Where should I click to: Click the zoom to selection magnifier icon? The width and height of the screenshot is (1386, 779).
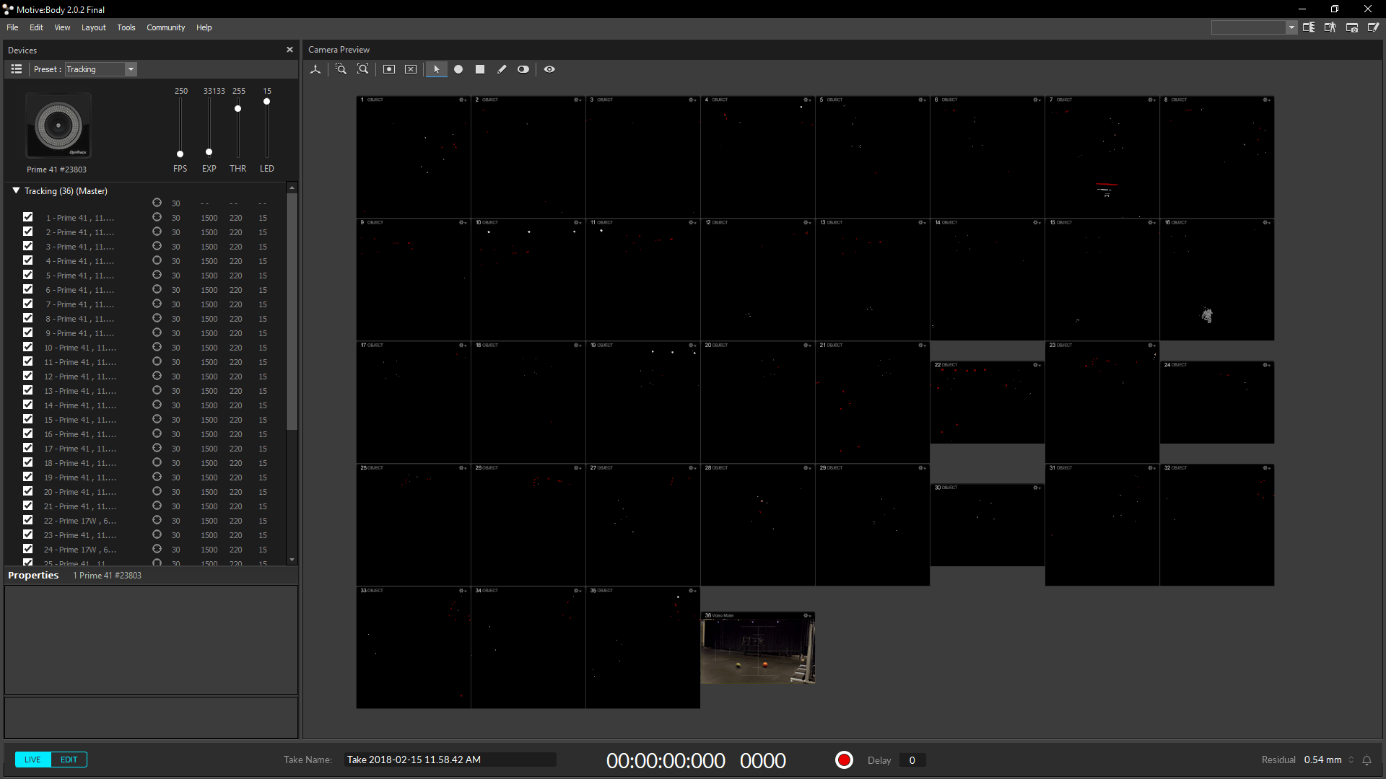(341, 69)
